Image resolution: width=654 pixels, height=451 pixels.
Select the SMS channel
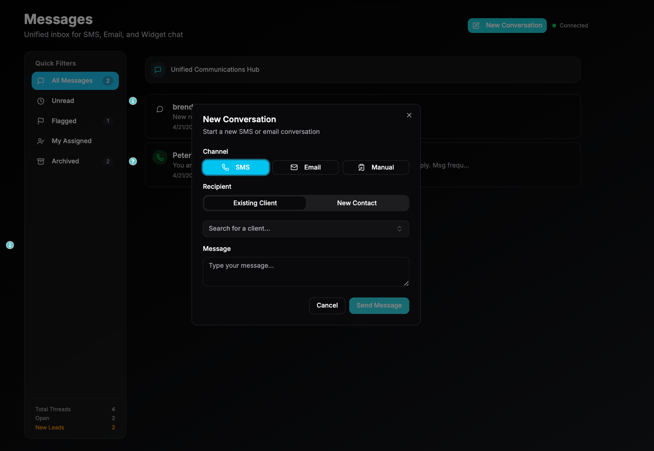[236, 167]
